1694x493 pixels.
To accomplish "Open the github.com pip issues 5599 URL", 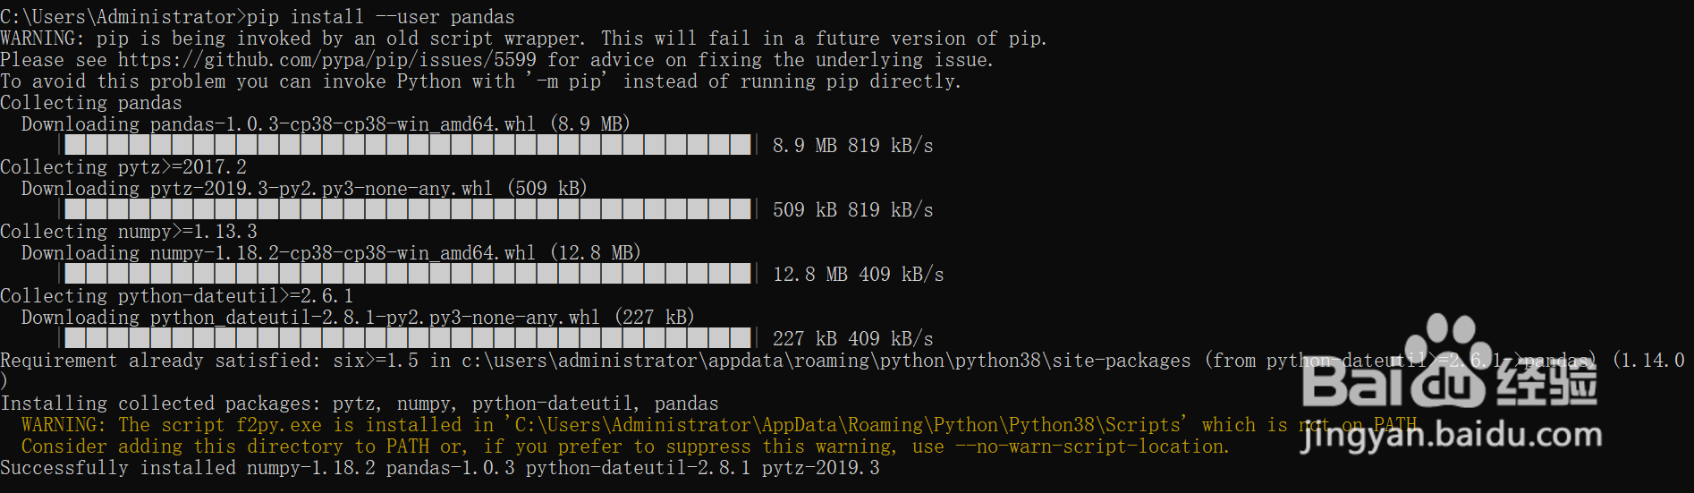I will [327, 60].
